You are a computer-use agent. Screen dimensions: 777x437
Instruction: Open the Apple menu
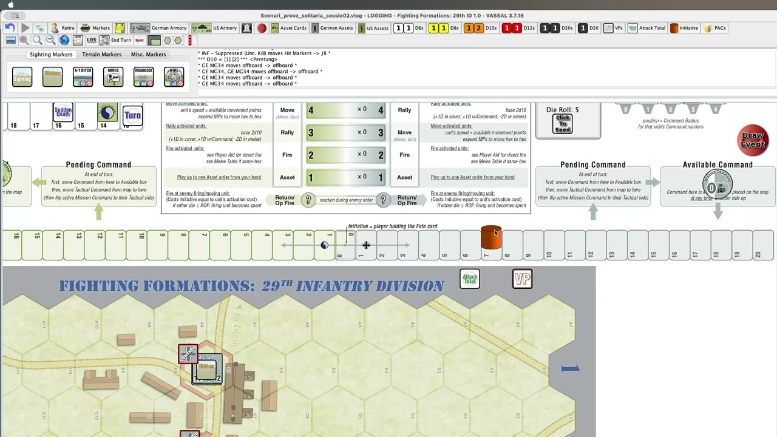point(10,5)
